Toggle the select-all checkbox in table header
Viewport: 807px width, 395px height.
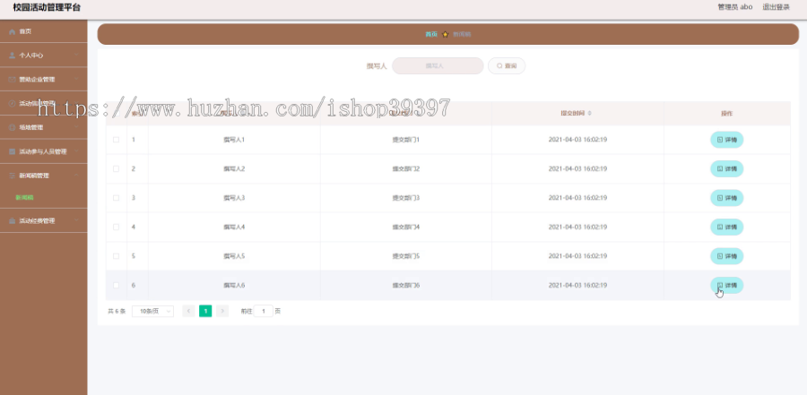coord(116,113)
